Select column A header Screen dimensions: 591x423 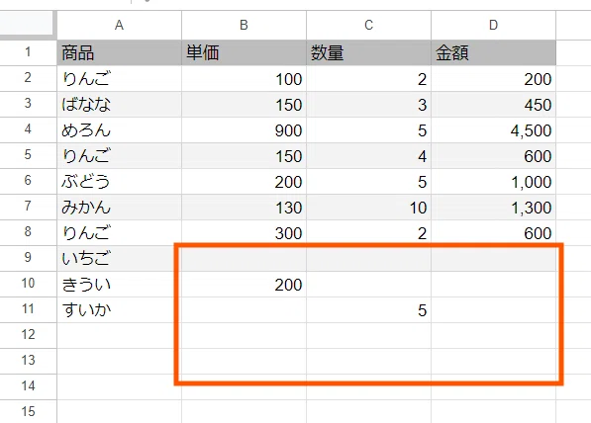click(119, 25)
